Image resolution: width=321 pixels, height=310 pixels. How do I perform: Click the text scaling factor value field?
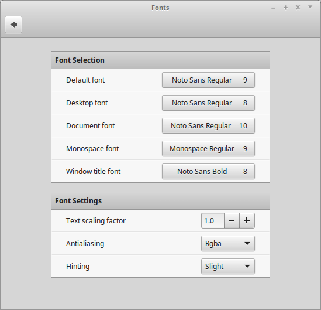point(213,220)
